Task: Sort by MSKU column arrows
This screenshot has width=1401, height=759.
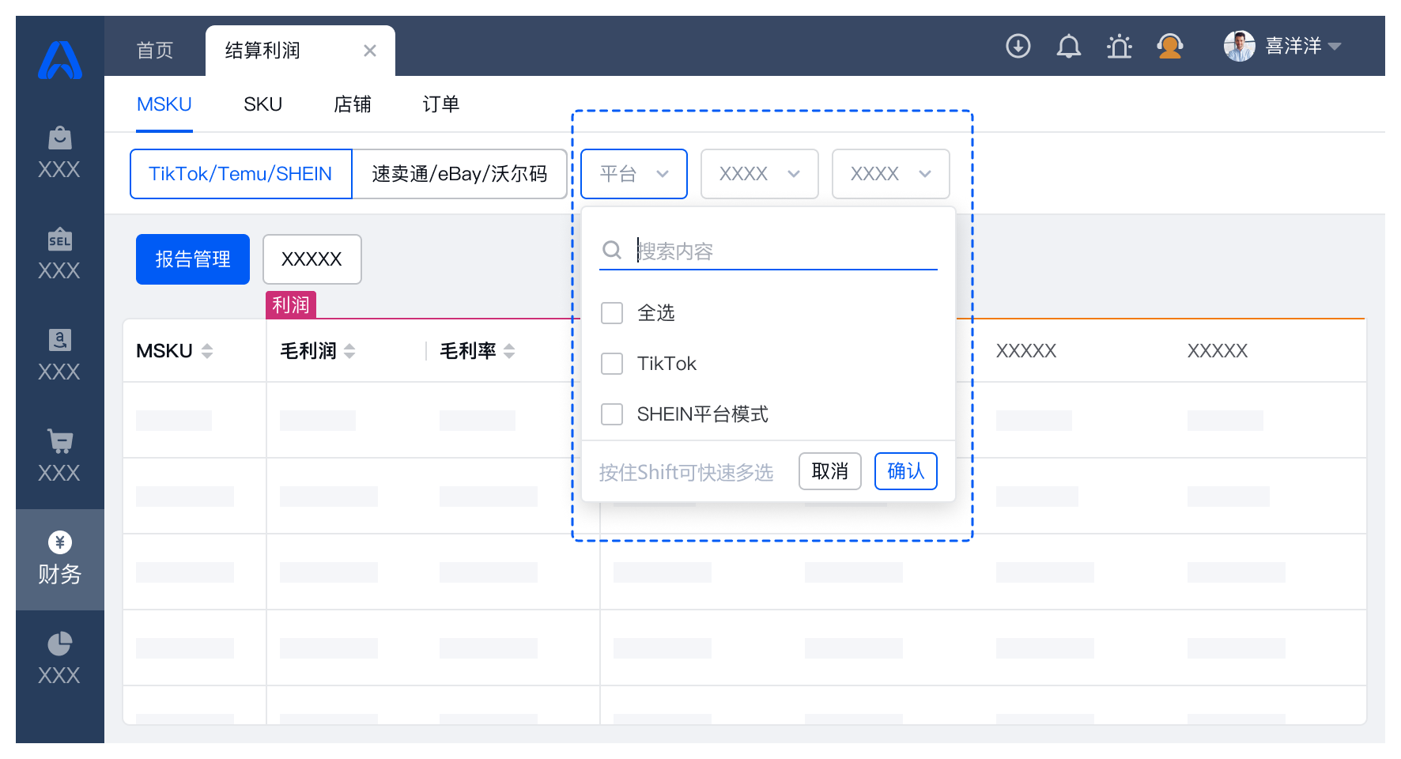Action: pos(207,351)
